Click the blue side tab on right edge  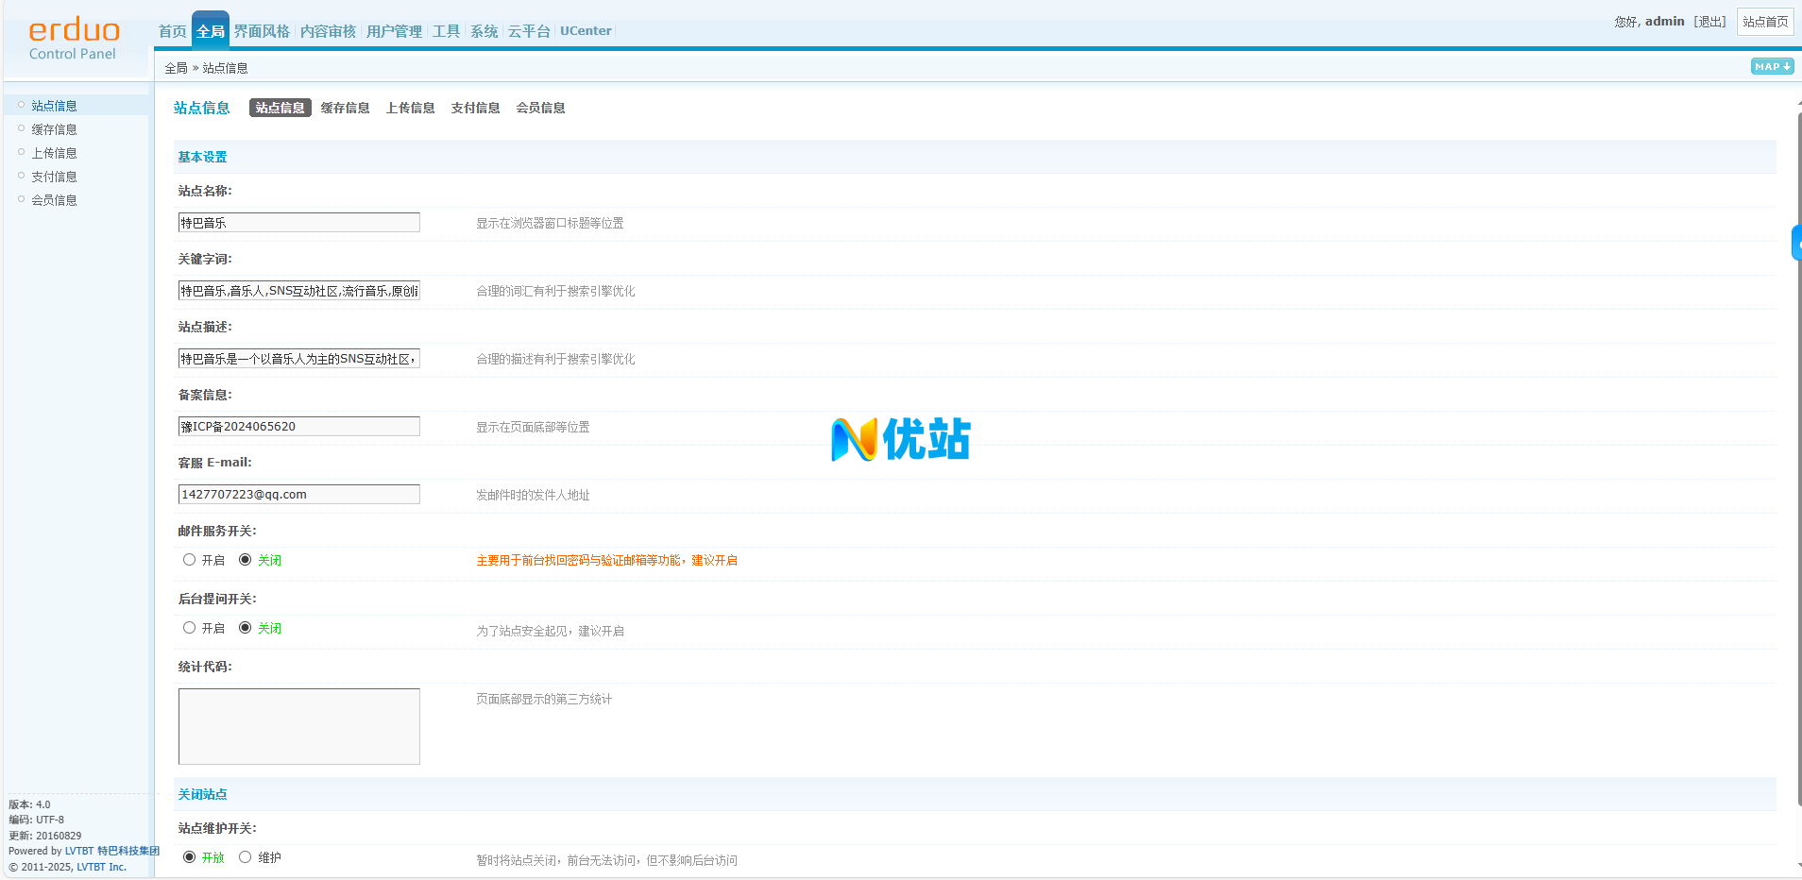point(1795,243)
